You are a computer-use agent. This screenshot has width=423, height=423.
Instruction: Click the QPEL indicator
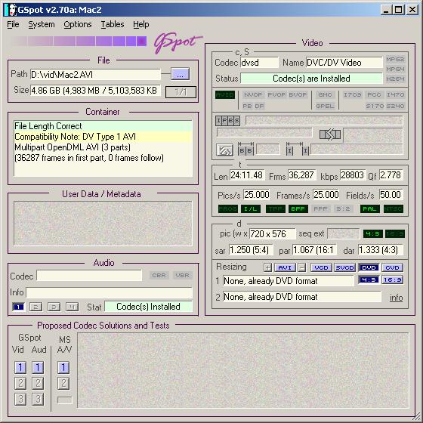[325, 106]
